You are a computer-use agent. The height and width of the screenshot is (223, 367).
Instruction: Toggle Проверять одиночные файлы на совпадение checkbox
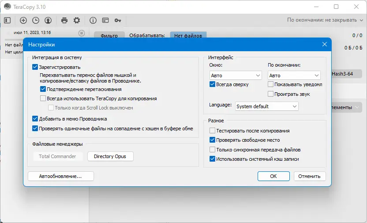point(35,129)
